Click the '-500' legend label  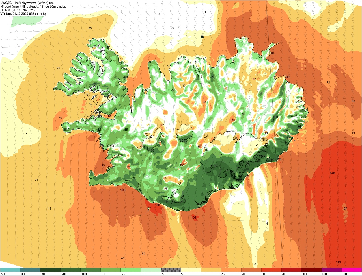[x=3, y=274]
